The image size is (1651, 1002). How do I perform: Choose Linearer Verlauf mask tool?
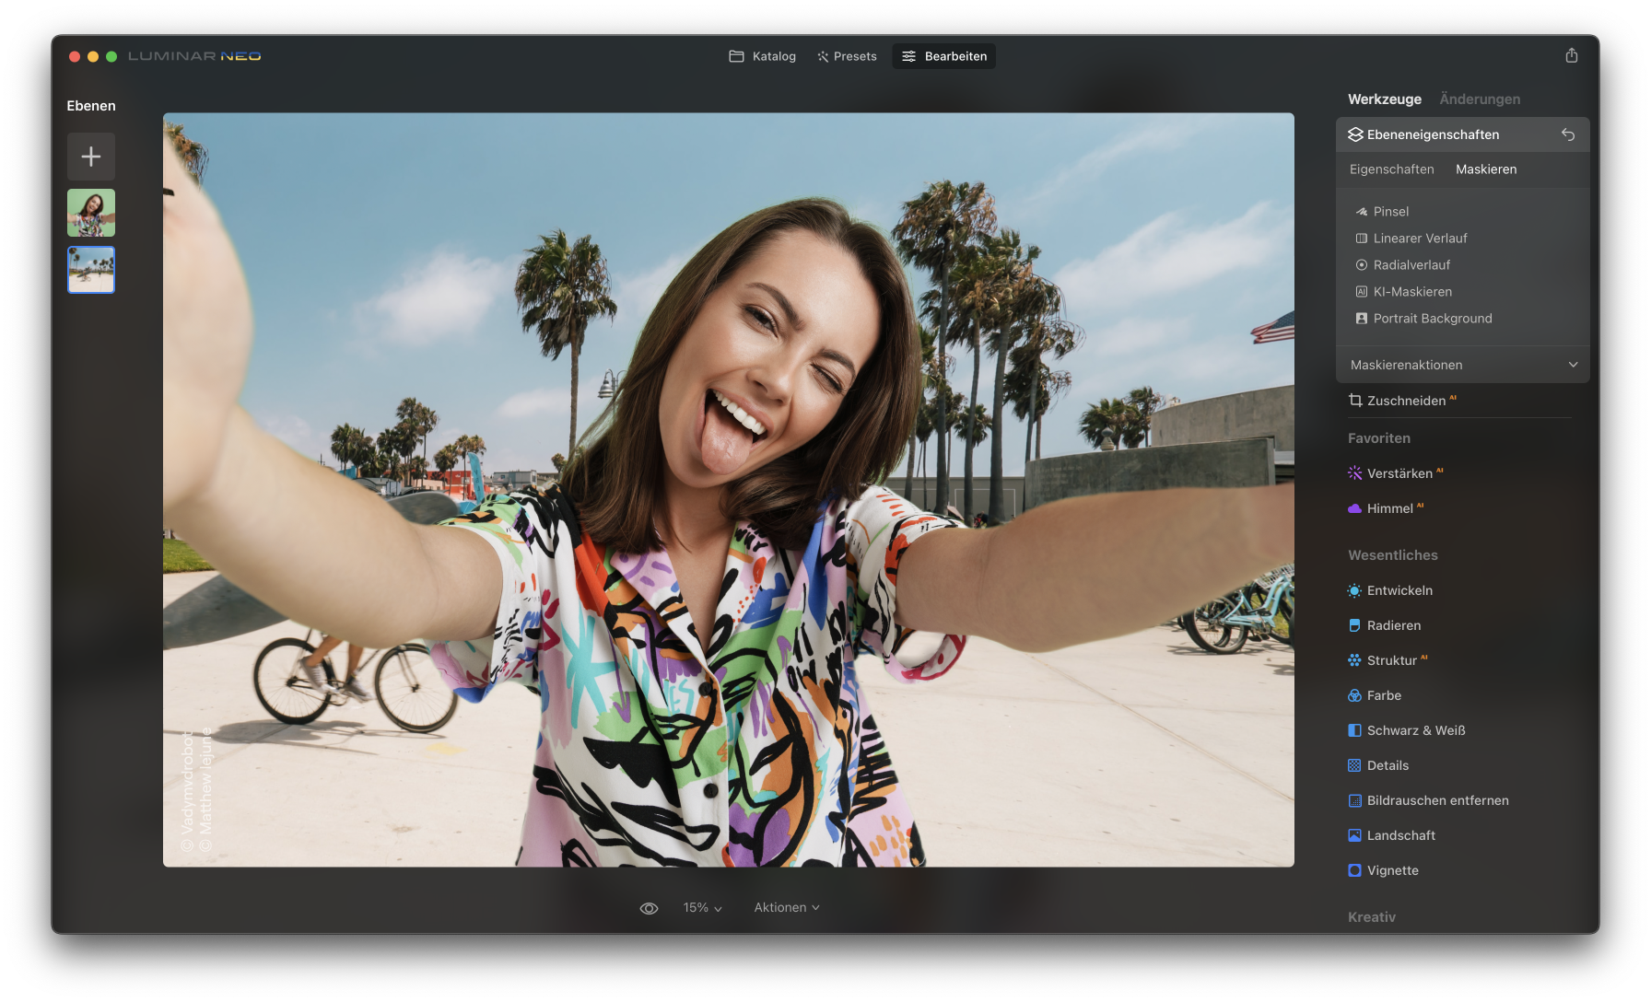click(1419, 239)
